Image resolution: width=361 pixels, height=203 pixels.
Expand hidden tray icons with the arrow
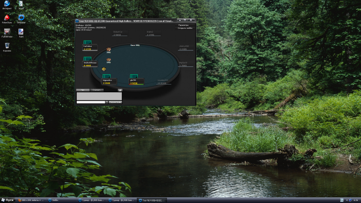coord(347,200)
